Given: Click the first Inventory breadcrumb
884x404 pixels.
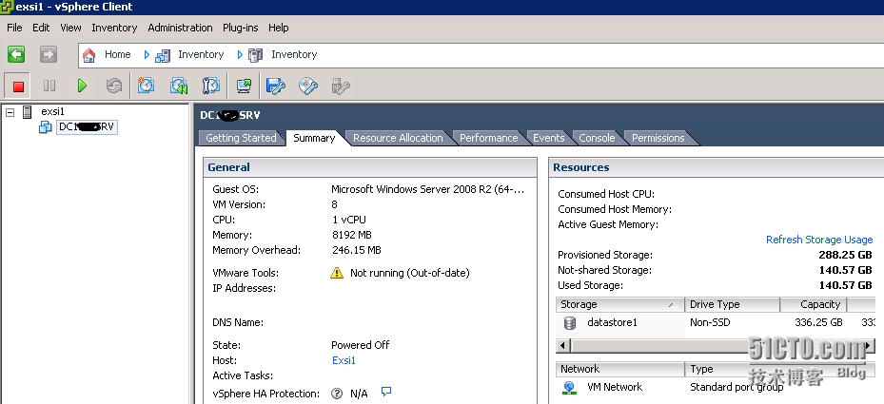Looking at the screenshot, I should [201, 54].
